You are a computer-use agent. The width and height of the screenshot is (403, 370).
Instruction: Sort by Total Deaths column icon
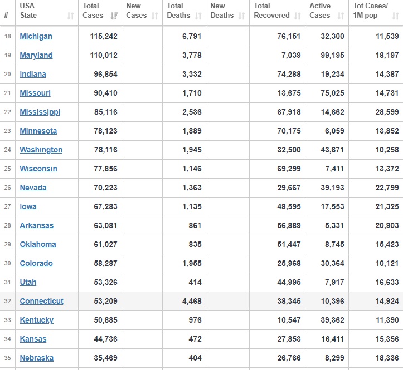coord(198,16)
